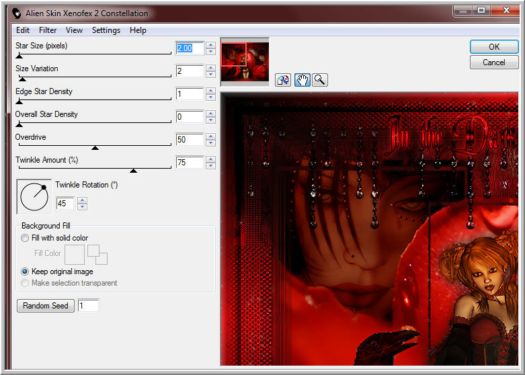The image size is (525, 375).
Task: Maximize the Constellation dialog window
Action: (x=481, y=11)
